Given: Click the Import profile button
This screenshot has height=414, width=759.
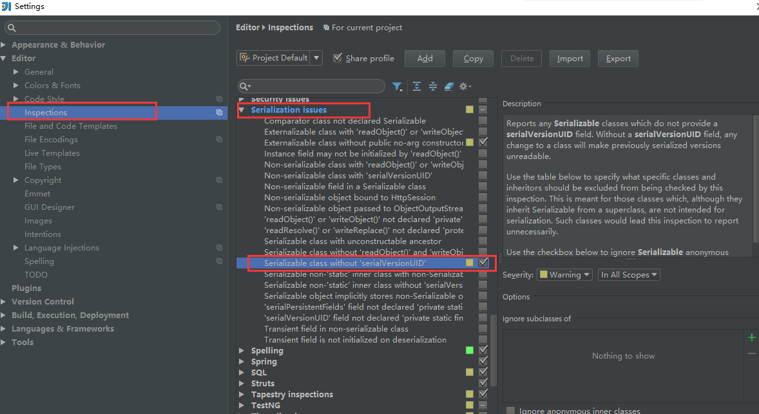Looking at the screenshot, I should (x=570, y=59).
